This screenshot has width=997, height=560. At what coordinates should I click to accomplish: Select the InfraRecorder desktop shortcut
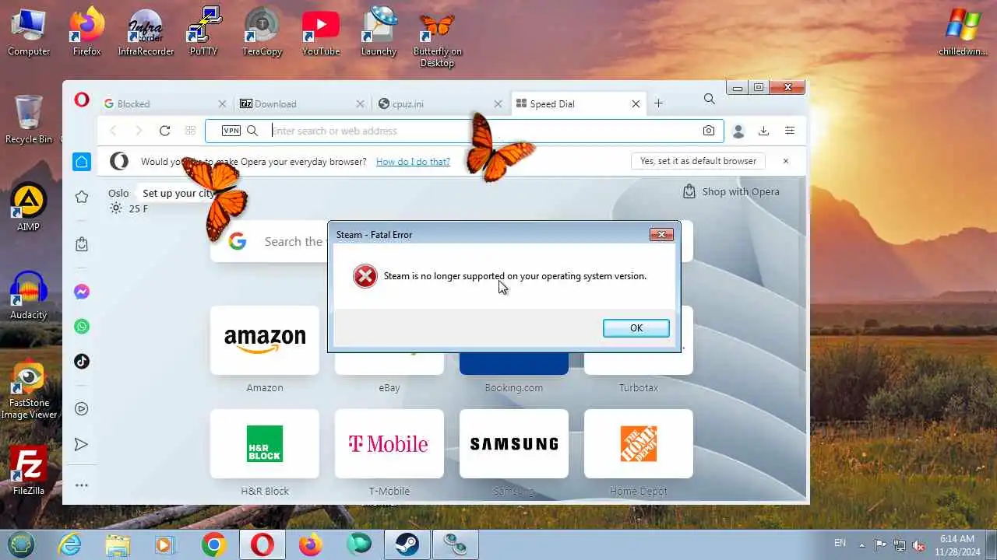point(146,31)
